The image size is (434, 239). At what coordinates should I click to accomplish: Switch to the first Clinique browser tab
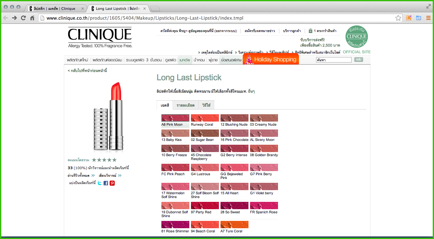point(56,9)
